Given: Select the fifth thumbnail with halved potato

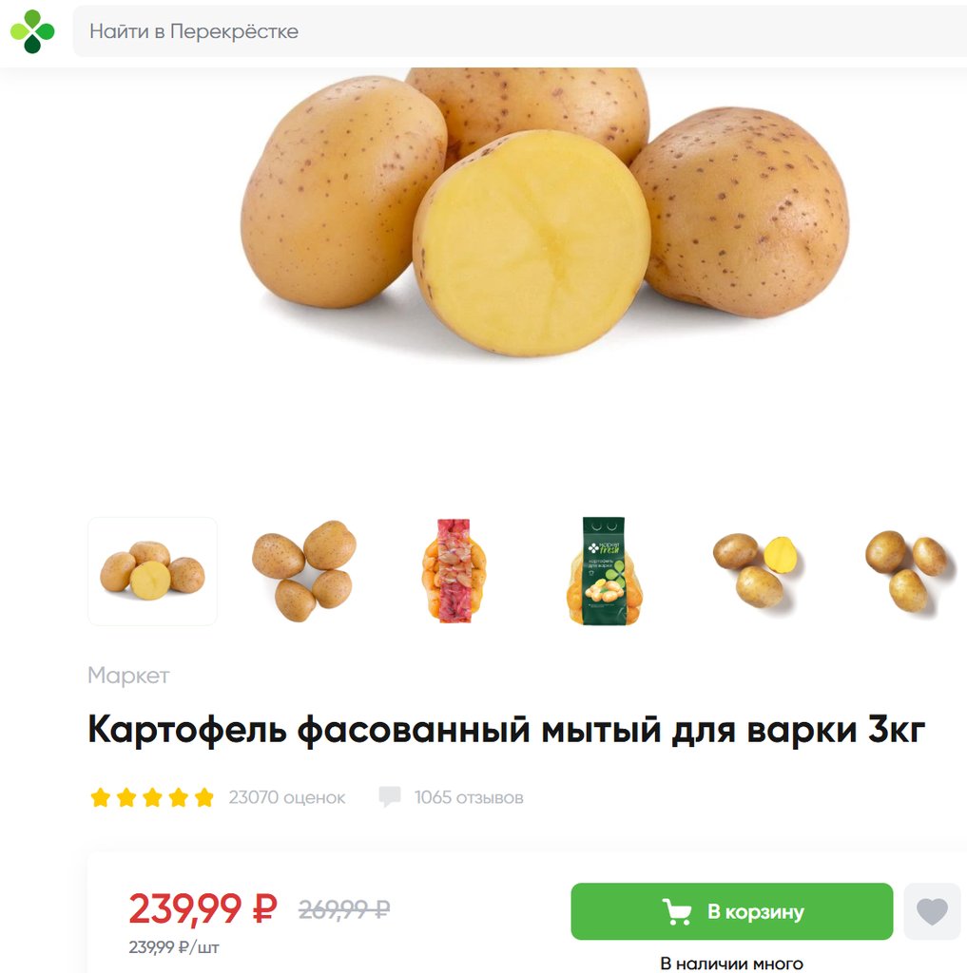Looking at the screenshot, I should coord(757,571).
